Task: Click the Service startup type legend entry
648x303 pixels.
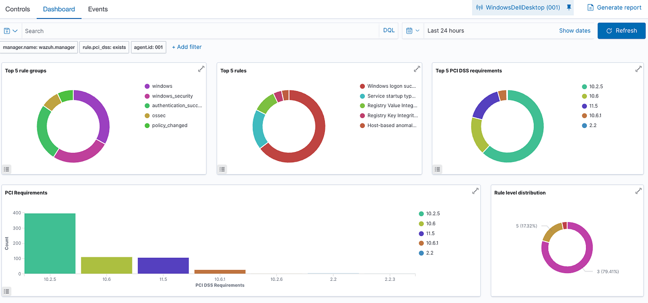Action: coord(389,96)
